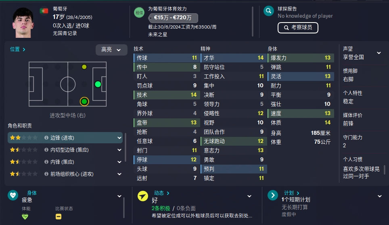Click the yellow match sharpness icon
This screenshot has height=225, width=389.
tap(59, 217)
